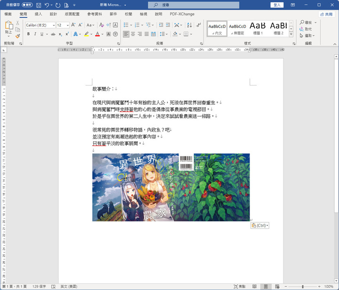Click 尋找 Find button
Screen dimensions: 339x290
click(308, 23)
